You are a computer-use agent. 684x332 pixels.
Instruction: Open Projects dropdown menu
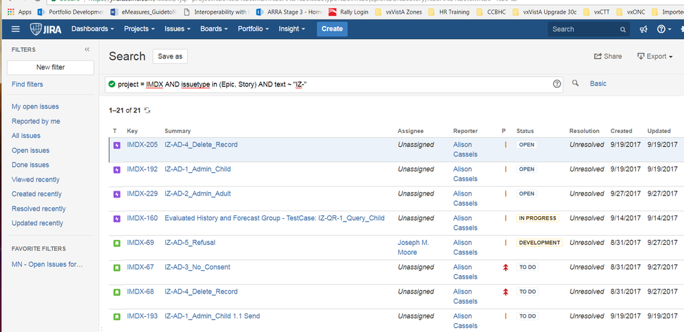coord(139,29)
